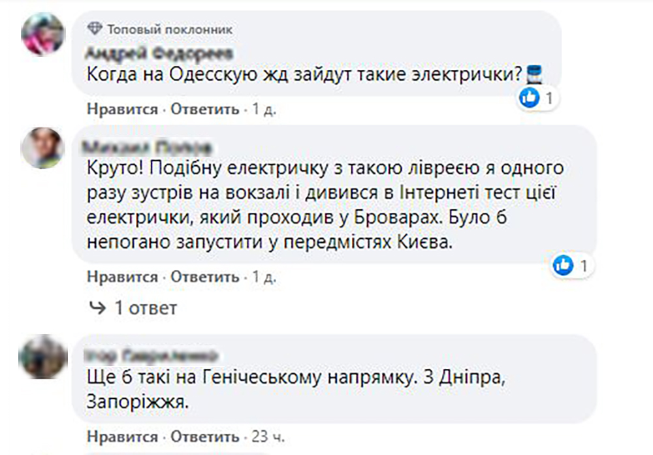
Task: Open the "1 д." timestamp under the "Круто!" comment
Action: point(264,277)
